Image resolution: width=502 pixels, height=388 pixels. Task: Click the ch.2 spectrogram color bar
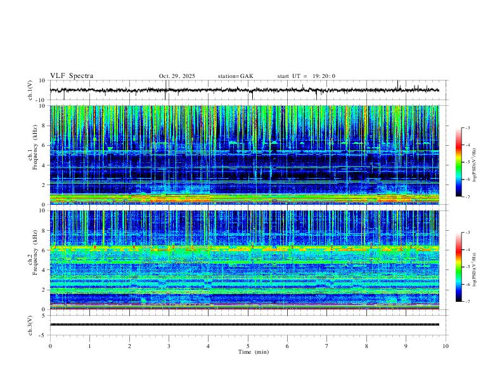point(458,267)
